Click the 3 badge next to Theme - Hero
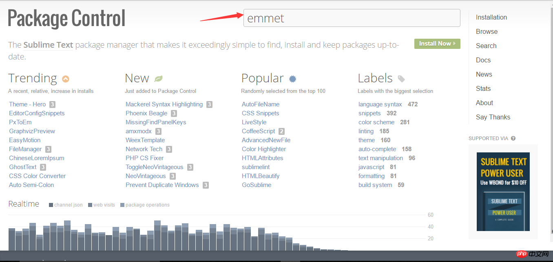 coord(52,104)
